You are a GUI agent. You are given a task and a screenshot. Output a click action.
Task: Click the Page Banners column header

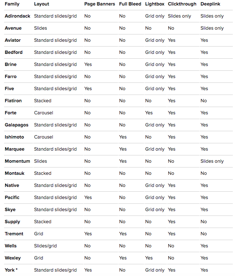pos(99,4)
